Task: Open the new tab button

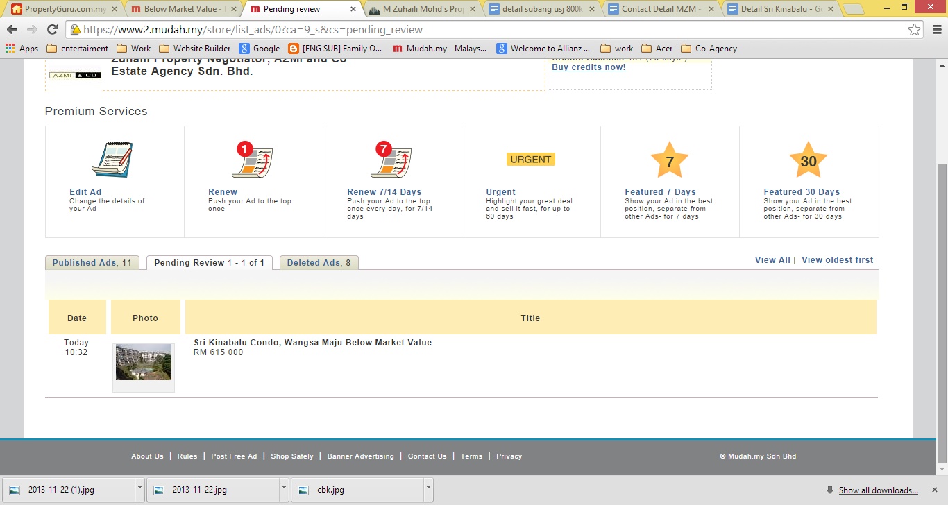Action: coord(853,10)
